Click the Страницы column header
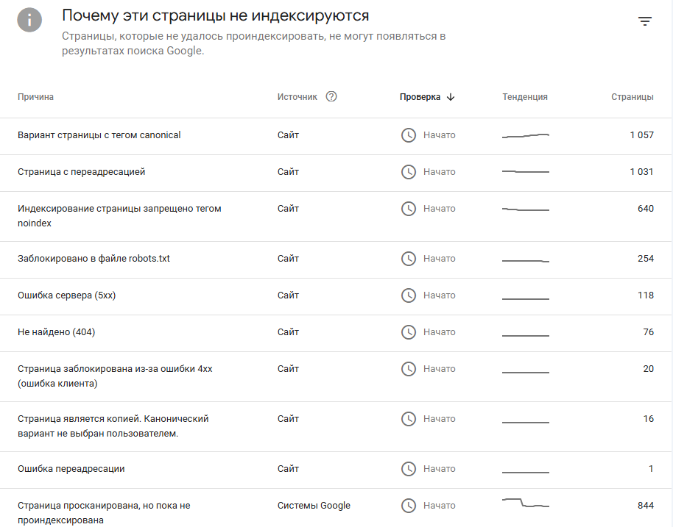Image resolution: width=673 pixels, height=527 pixels. click(x=632, y=97)
